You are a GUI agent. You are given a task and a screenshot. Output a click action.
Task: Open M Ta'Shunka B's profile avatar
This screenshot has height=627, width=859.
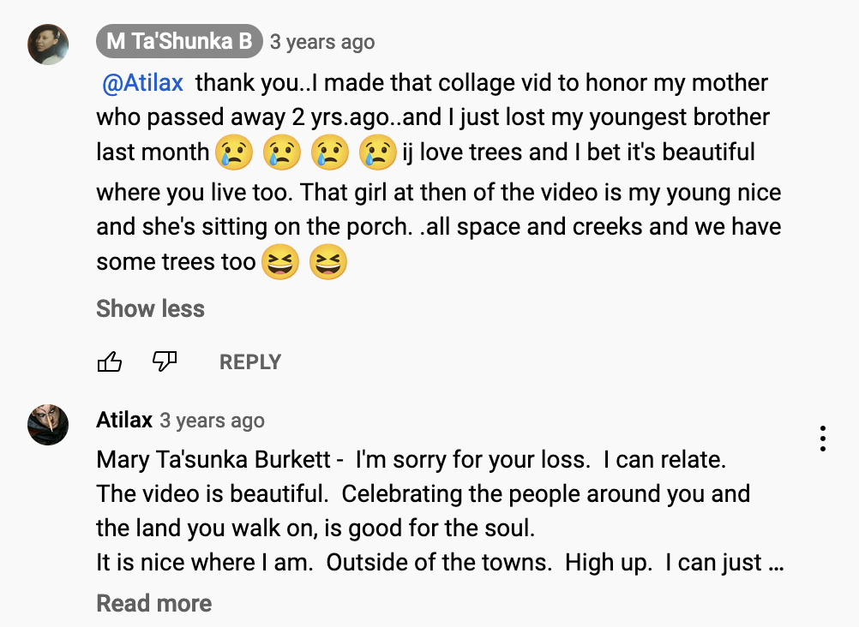[x=48, y=45]
